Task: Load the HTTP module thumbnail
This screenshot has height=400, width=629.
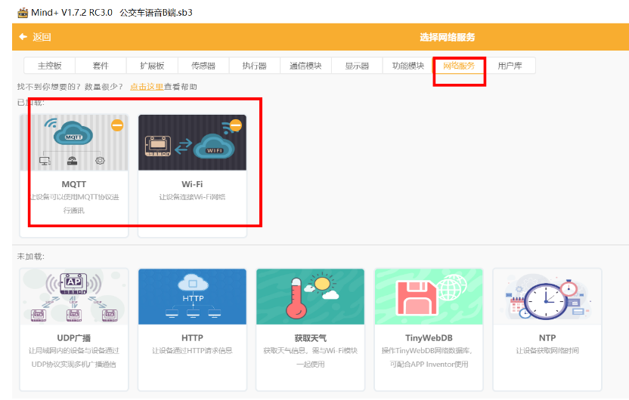Action: click(193, 297)
